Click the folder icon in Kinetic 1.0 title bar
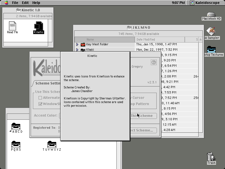The image size is (225, 169). click(x=19, y=10)
